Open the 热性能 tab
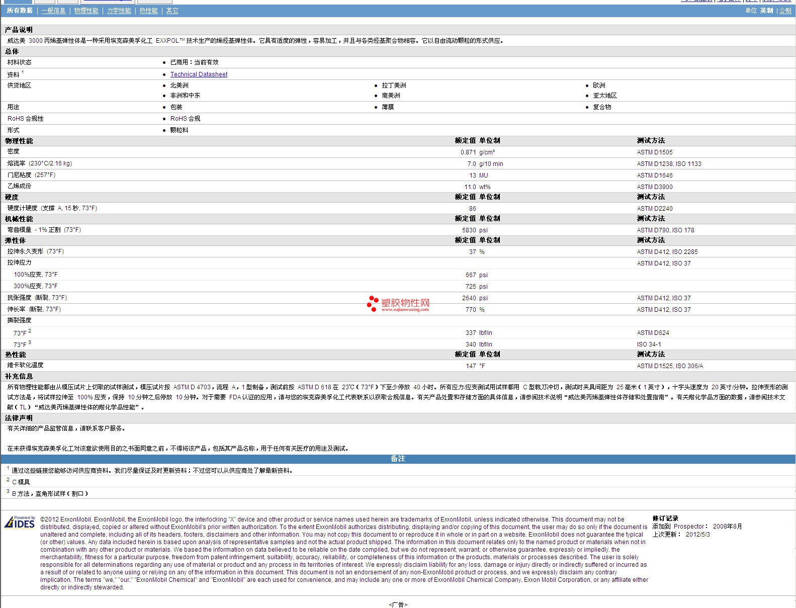The height and width of the screenshot is (608, 796). coord(148,11)
